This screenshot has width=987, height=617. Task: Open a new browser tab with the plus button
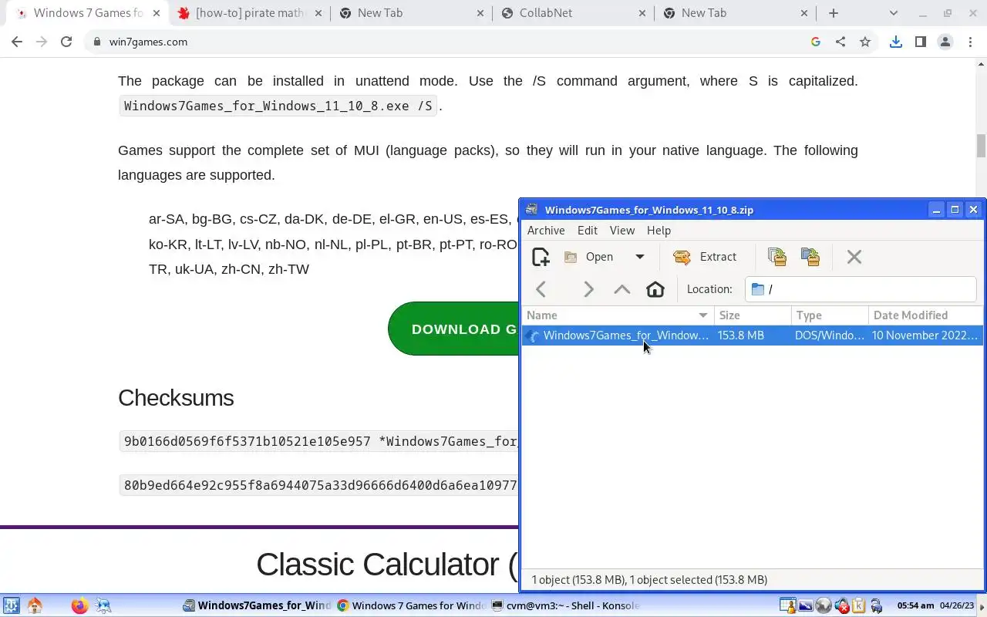833,13
